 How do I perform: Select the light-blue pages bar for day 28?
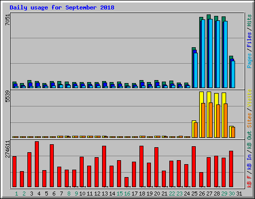click(x=218, y=54)
